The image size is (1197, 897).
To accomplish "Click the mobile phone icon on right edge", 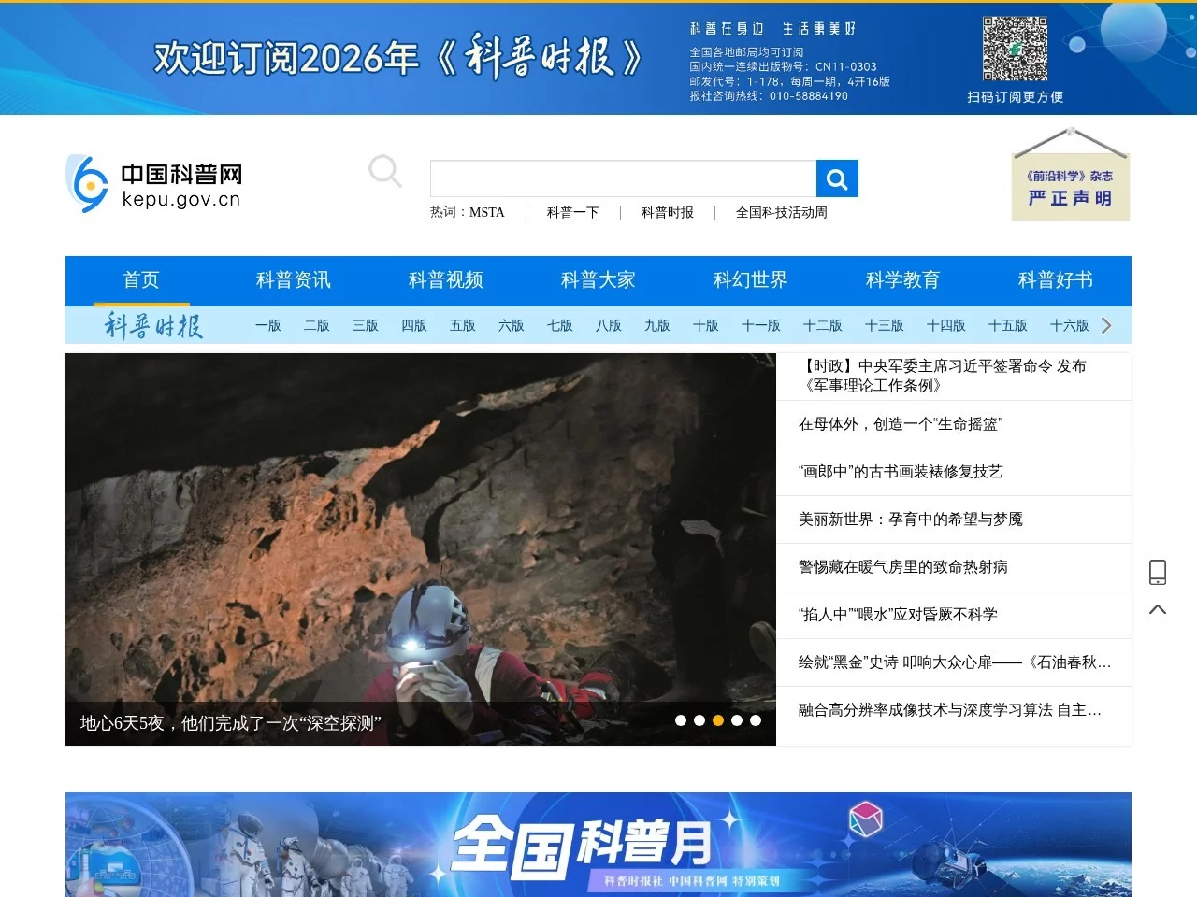I will (x=1158, y=571).
